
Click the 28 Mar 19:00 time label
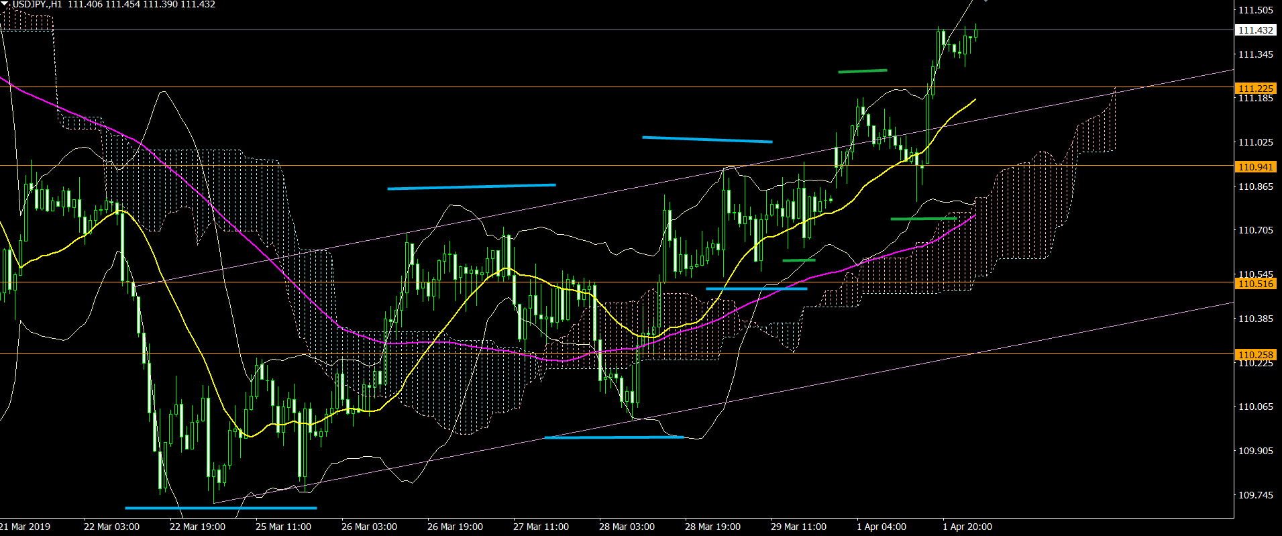712,527
